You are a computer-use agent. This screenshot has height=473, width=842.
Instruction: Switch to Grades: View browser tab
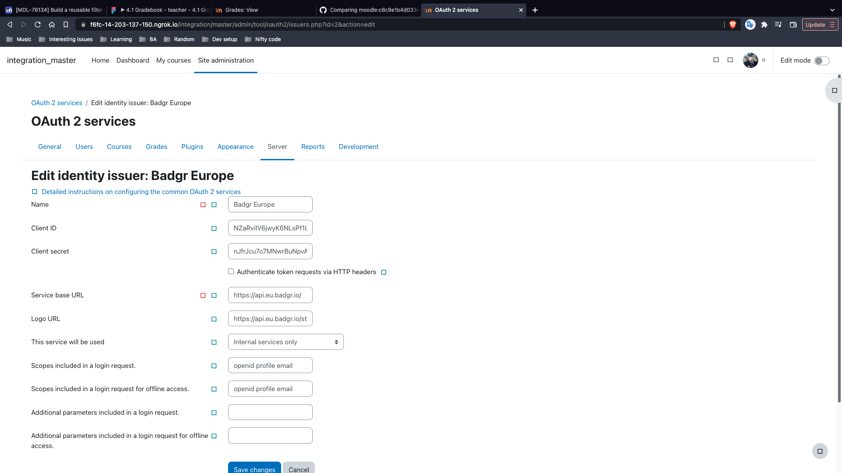pos(263,10)
